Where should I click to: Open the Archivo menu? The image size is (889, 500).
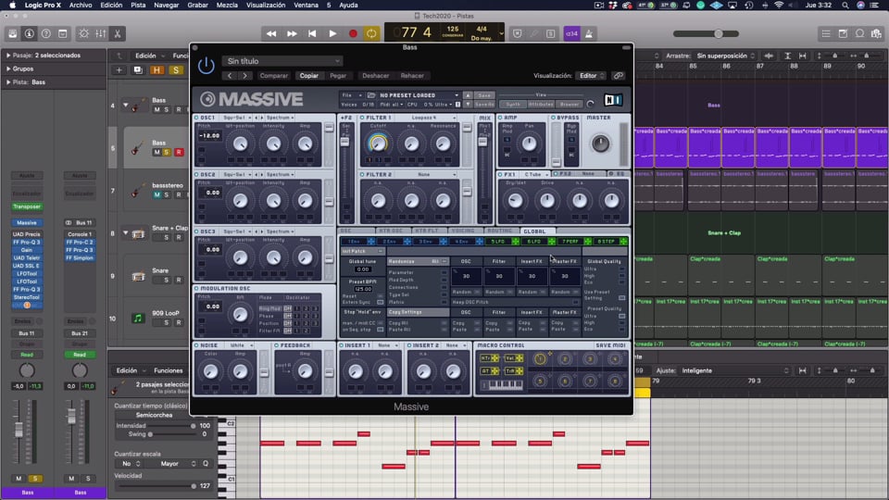pos(81,6)
